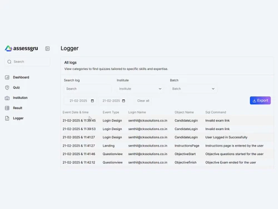Image resolution: width=278 pixels, height=209 pixels.
Task: Open the start date calendar icon
Action: click(x=92, y=101)
